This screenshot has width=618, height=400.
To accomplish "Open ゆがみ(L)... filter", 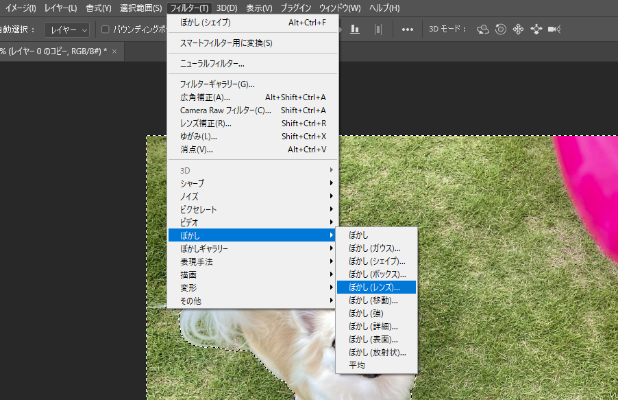I will click(x=253, y=137).
